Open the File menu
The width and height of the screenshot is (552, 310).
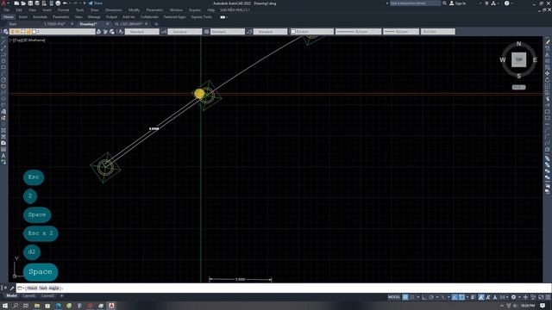coord(7,10)
